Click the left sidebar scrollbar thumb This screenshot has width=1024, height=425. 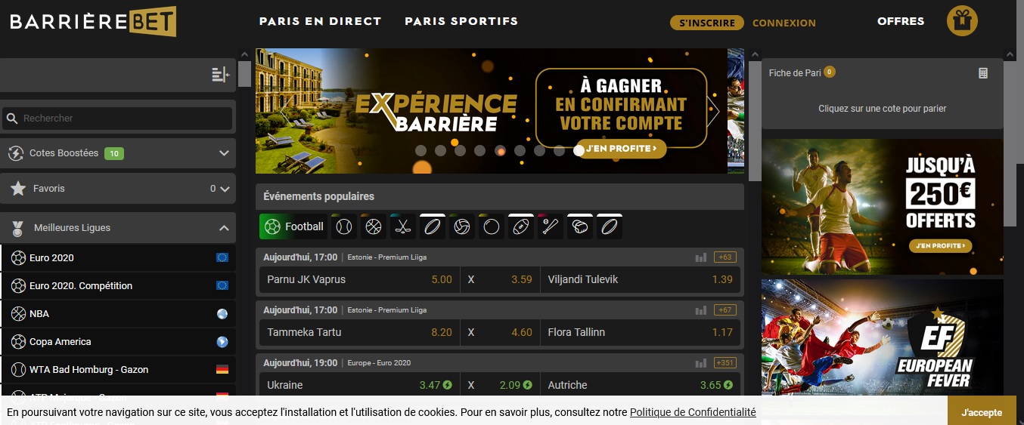coord(244,74)
